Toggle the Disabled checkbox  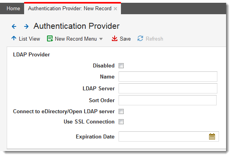pos(121,65)
